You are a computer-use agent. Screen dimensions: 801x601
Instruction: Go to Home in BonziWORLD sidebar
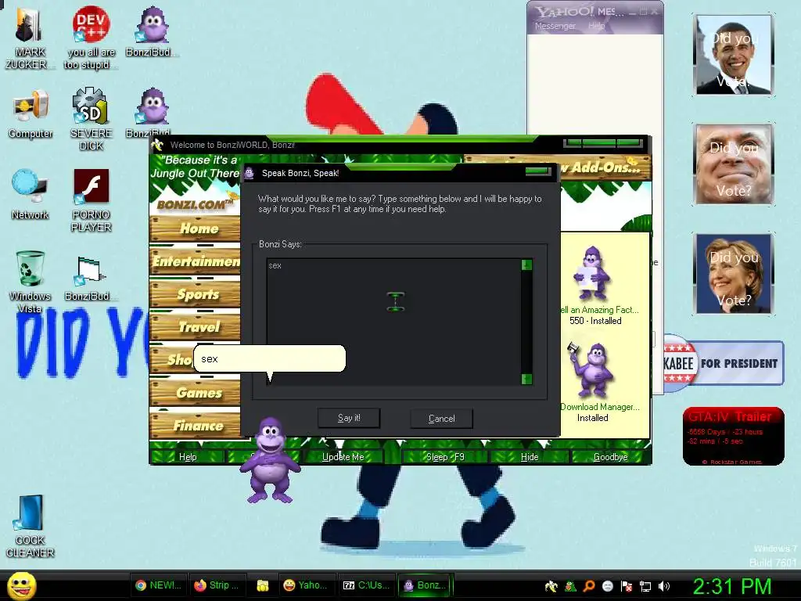(x=195, y=229)
